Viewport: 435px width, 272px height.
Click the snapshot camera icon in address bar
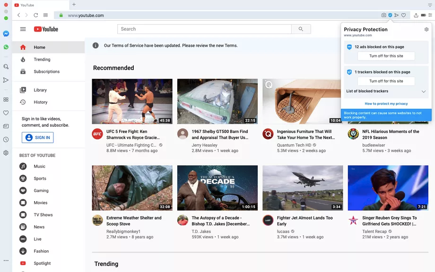383,15
